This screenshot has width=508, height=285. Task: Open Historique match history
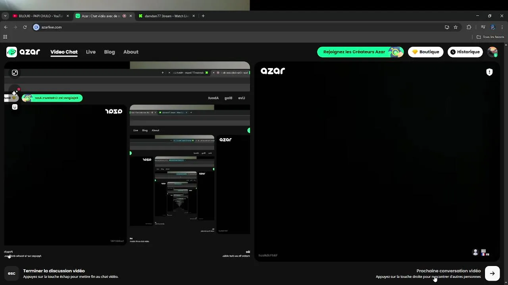[x=465, y=52]
